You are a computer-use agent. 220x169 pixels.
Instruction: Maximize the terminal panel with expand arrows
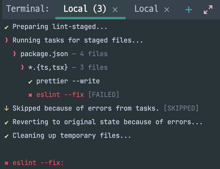pos(208,10)
